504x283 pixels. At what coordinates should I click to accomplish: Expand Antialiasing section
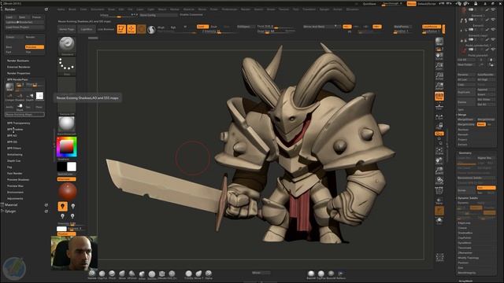pos(15,155)
